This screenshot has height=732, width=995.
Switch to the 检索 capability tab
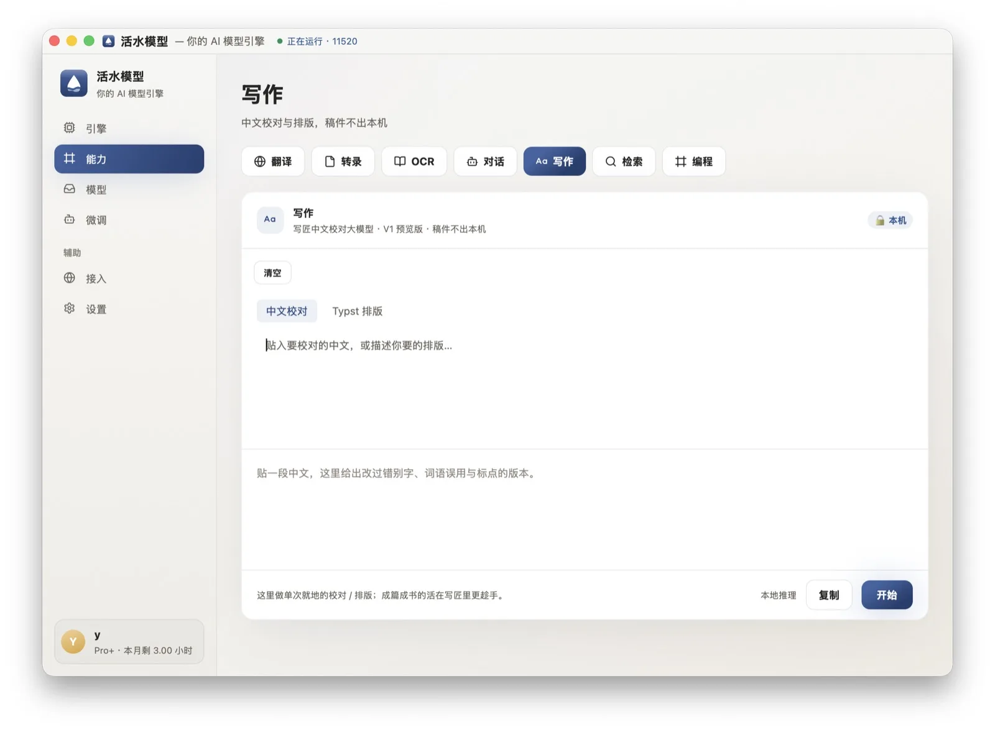click(624, 162)
